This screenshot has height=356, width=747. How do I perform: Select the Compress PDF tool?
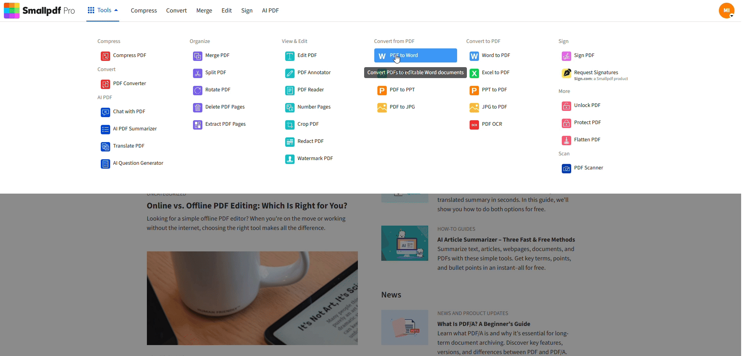129,55
